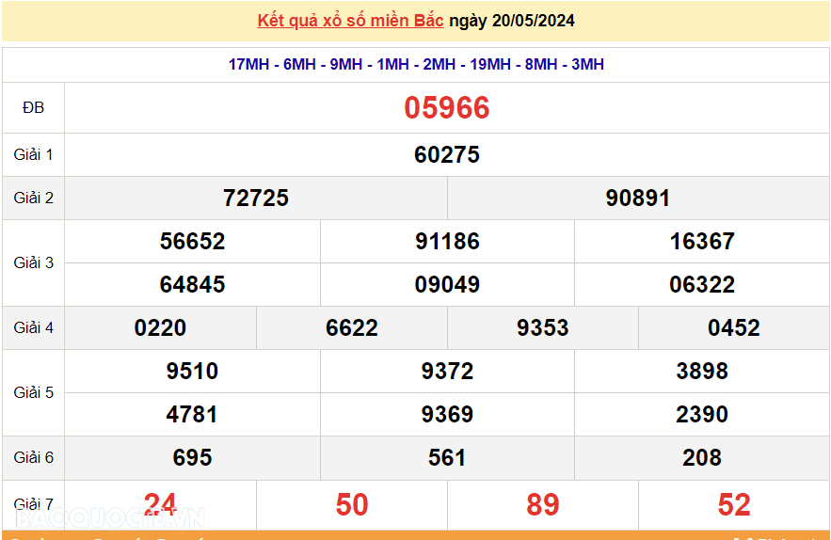
Task: Select sixth prize number 208
Action: (702, 457)
